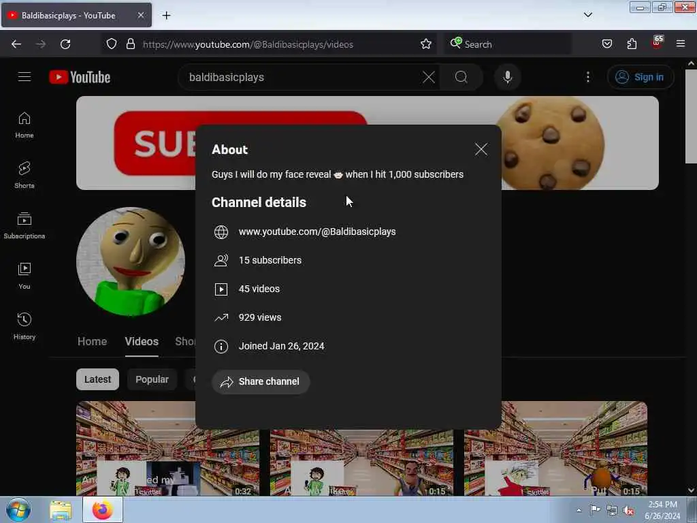Open the You section in sidebar

tap(25, 276)
